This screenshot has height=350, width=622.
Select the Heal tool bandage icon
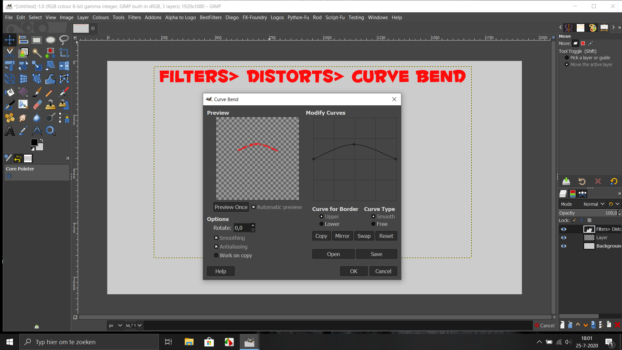[10, 118]
